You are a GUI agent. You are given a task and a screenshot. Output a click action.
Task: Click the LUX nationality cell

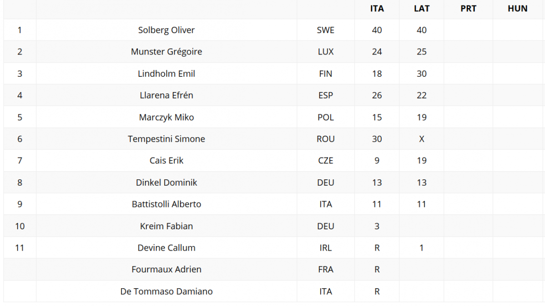(325, 52)
